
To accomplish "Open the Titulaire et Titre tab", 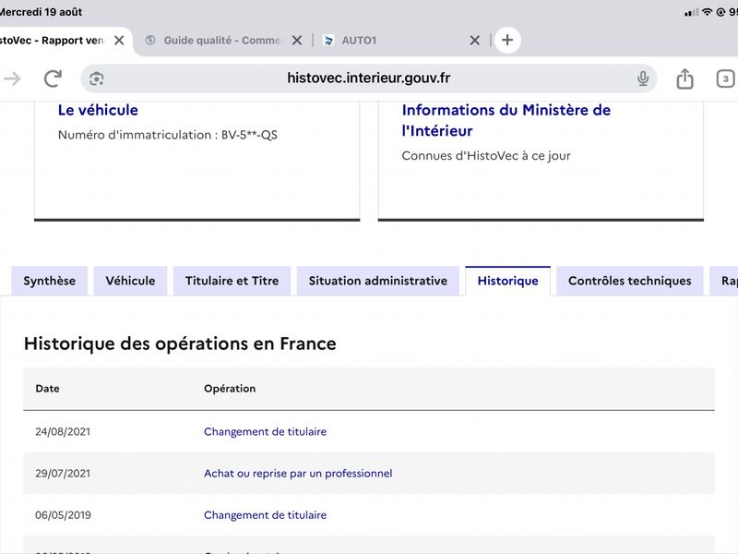I will [x=232, y=281].
